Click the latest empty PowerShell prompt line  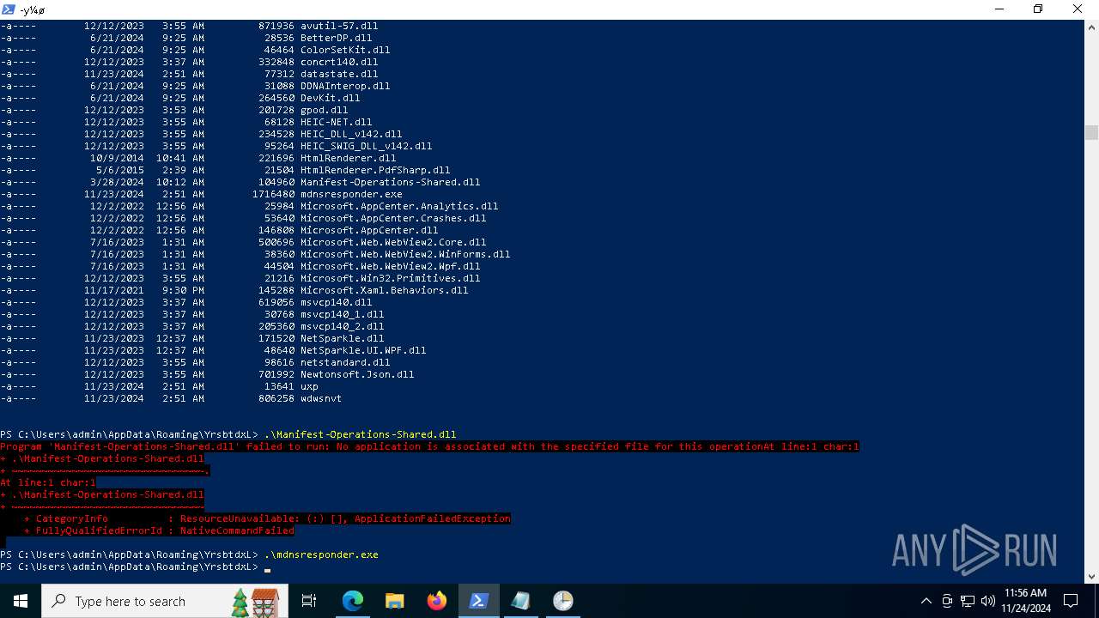[x=136, y=566]
